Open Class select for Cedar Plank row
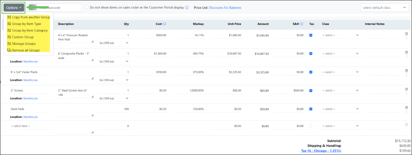 point(340,72)
